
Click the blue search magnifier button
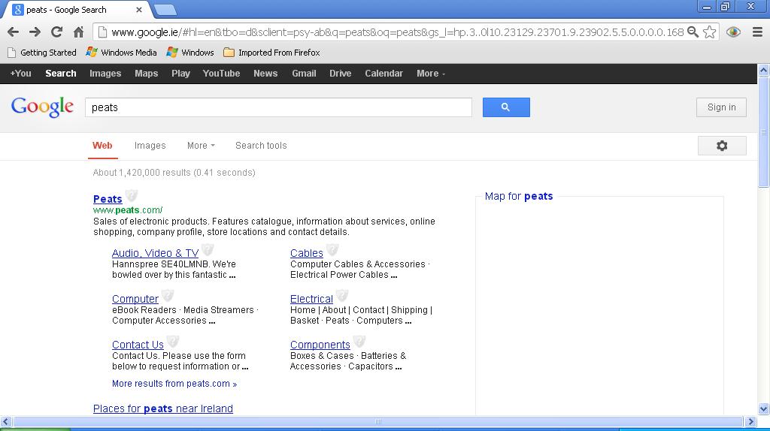click(x=506, y=107)
